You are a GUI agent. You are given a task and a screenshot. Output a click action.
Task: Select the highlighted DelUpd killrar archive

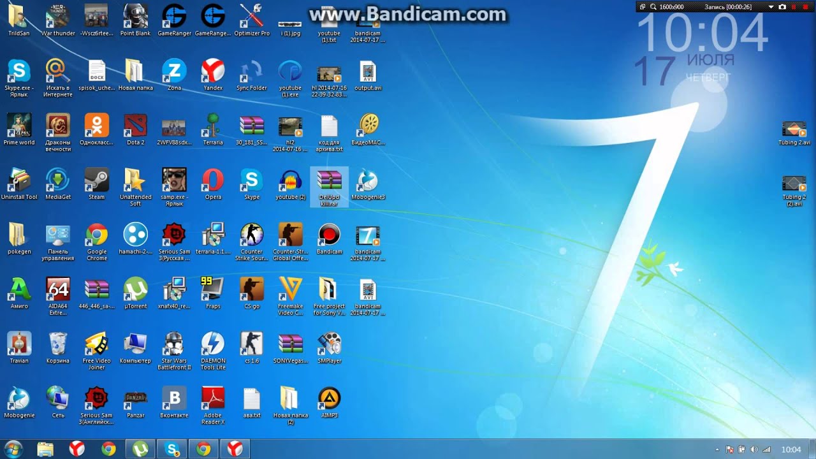(329, 187)
